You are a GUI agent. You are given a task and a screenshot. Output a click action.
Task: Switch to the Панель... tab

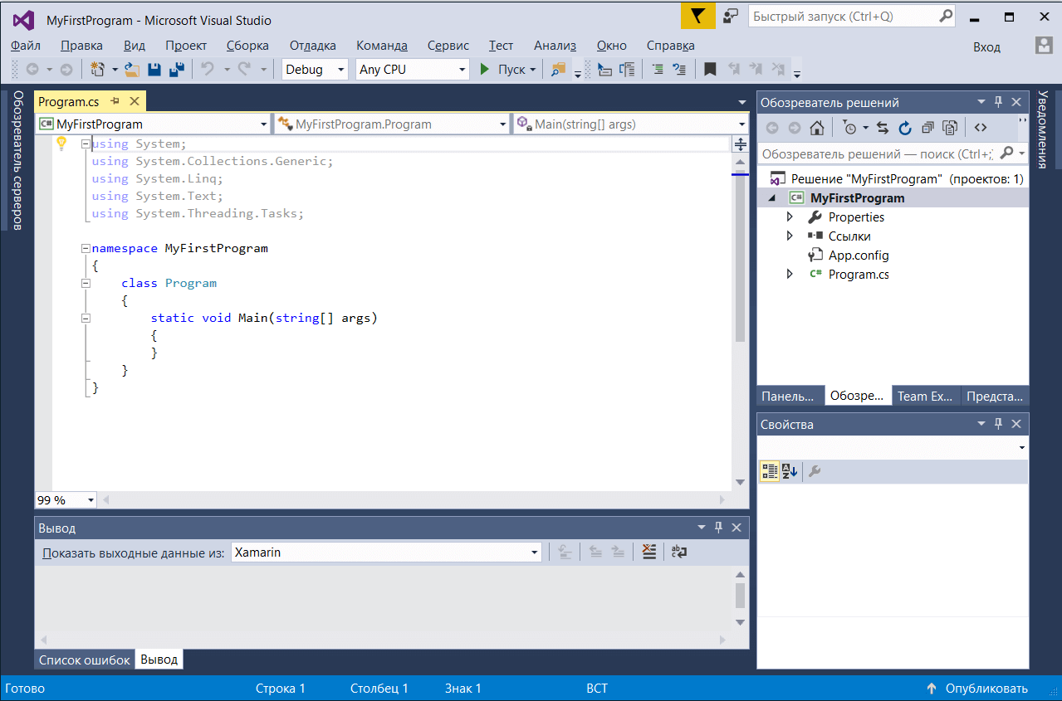click(788, 397)
